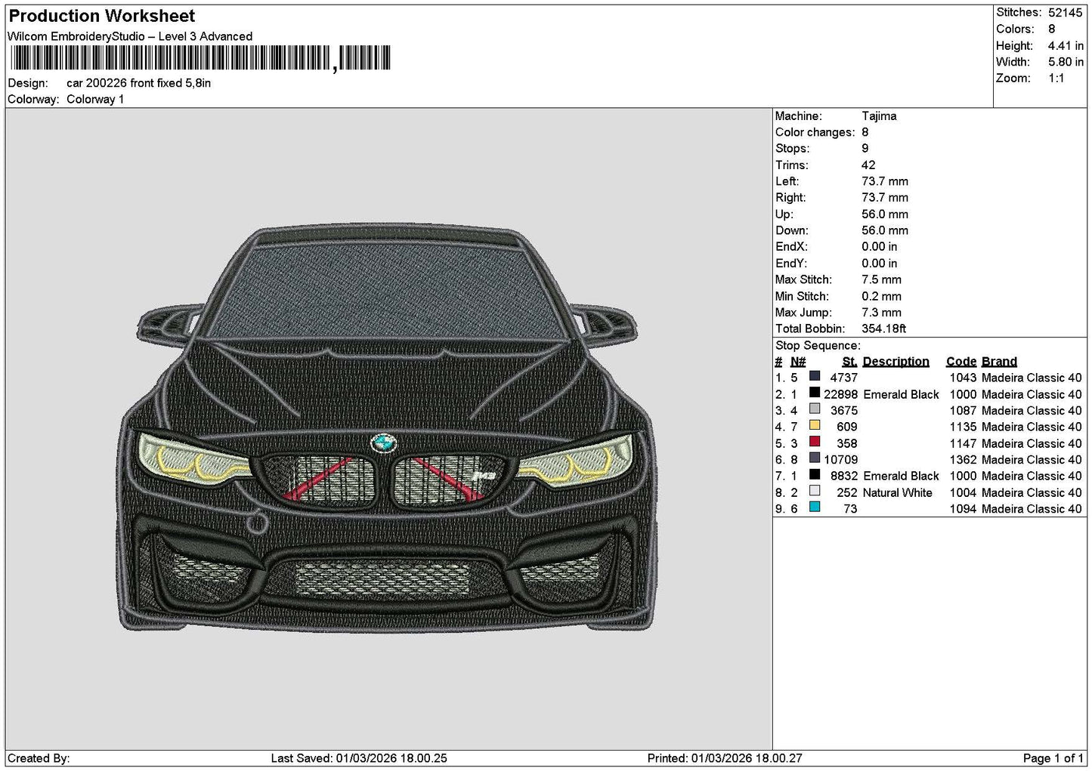Click the stitch count '22898' in stop 2
The height and width of the screenshot is (771, 1092).
[840, 395]
